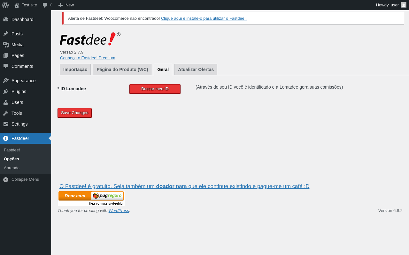The height and width of the screenshot is (255, 409).
Task: Open the donor coffee donation link
Action: pyautogui.click(x=184, y=186)
